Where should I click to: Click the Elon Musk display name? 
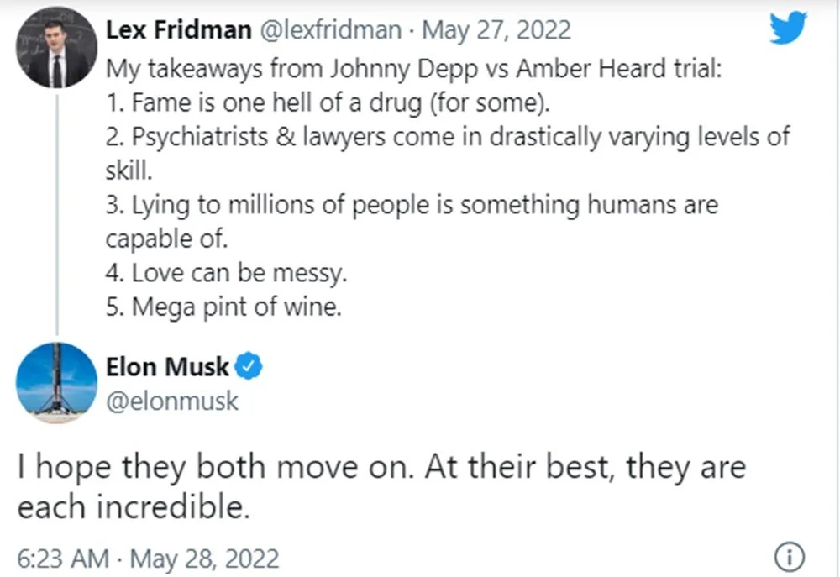[x=168, y=367]
